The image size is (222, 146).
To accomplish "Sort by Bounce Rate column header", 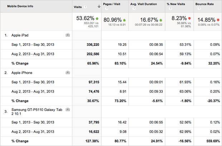I will tap(204, 4).
